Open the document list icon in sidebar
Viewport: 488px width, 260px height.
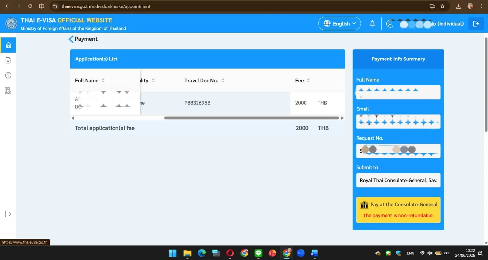pyautogui.click(x=8, y=60)
